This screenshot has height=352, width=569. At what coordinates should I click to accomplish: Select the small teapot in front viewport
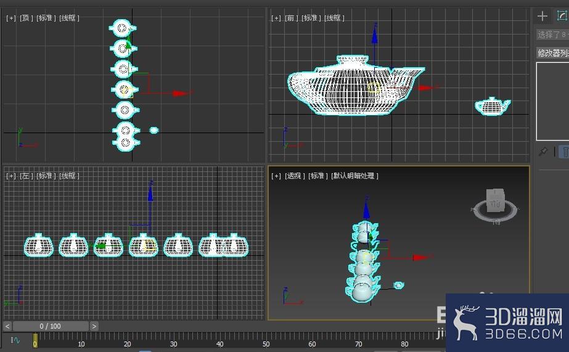point(493,107)
